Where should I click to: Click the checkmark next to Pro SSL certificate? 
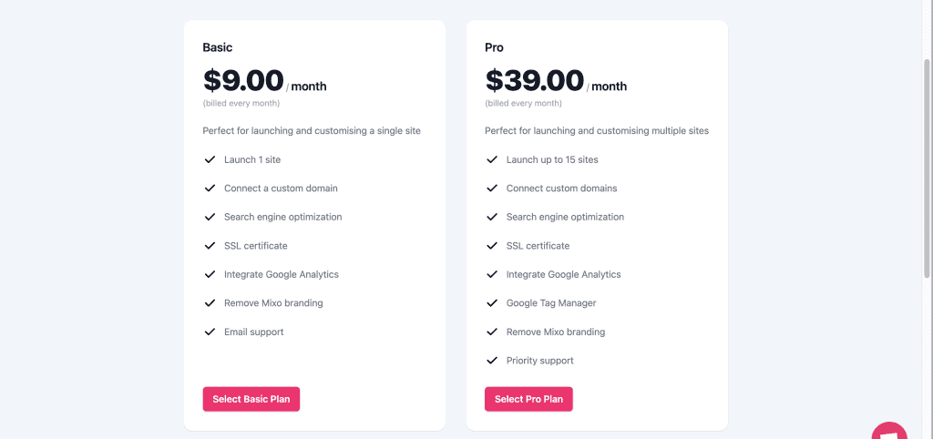pyautogui.click(x=492, y=246)
